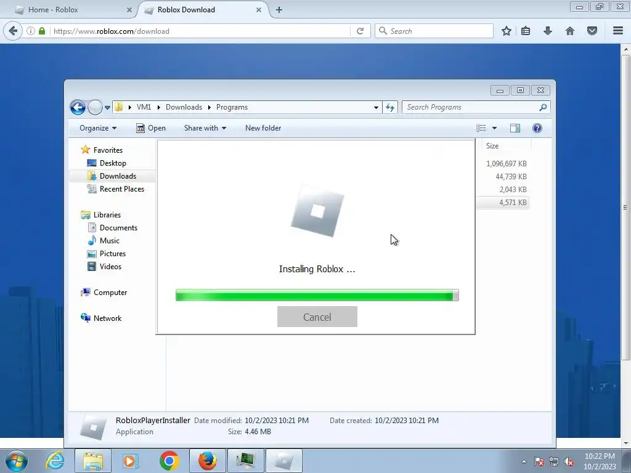This screenshot has width=631, height=473.
Task: Open the Pictures library
Action: [x=113, y=253]
